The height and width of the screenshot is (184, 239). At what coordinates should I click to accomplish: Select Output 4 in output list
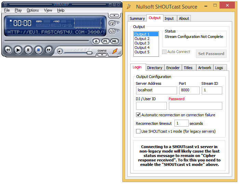[x=146, y=48]
